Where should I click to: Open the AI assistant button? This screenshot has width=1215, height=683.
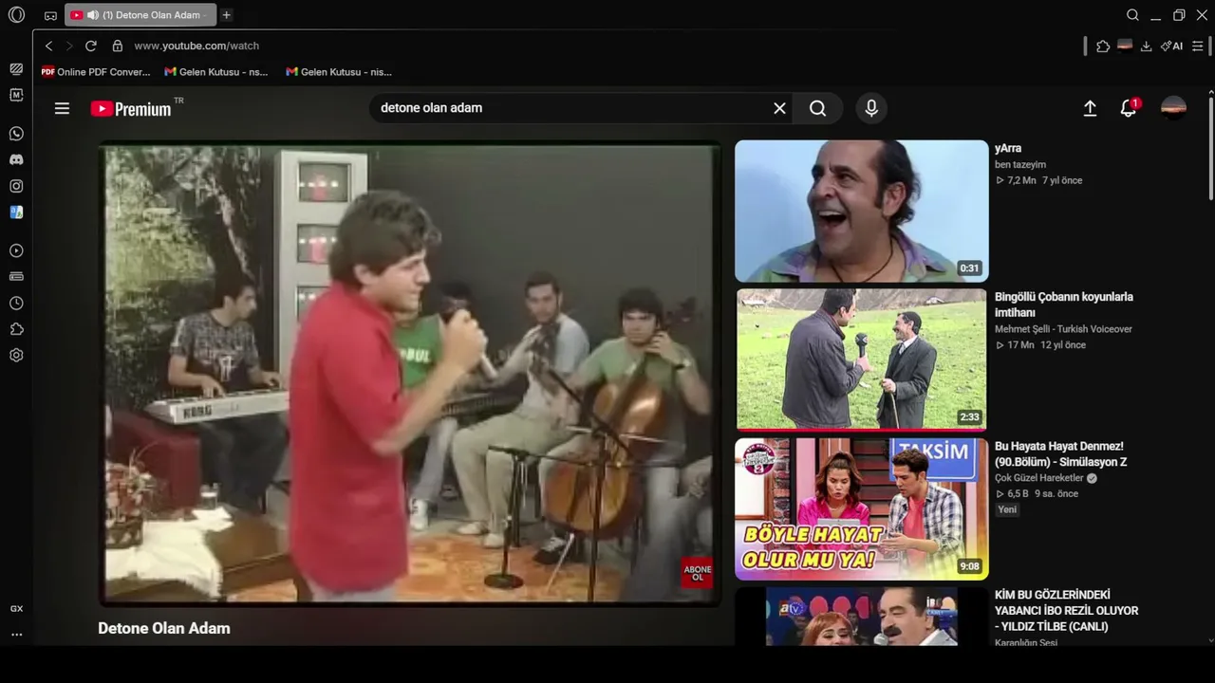[1171, 46]
